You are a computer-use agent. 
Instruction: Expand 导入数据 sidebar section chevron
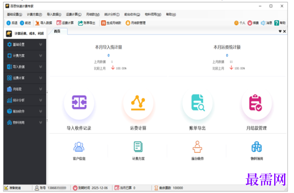point(41,67)
